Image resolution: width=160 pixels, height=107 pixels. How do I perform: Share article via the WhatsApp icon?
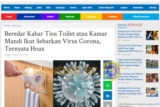(x=107, y=85)
